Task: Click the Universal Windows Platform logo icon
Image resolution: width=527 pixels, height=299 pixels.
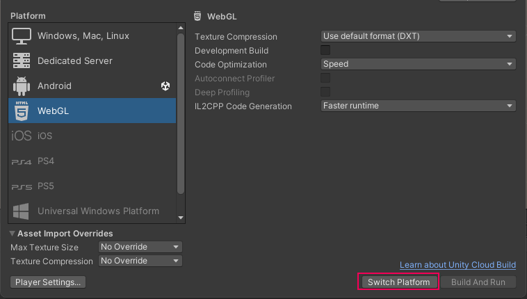Action: (x=21, y=211)
